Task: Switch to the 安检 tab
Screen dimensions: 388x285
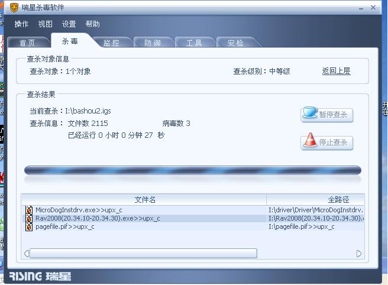Action: pos(235,43)
